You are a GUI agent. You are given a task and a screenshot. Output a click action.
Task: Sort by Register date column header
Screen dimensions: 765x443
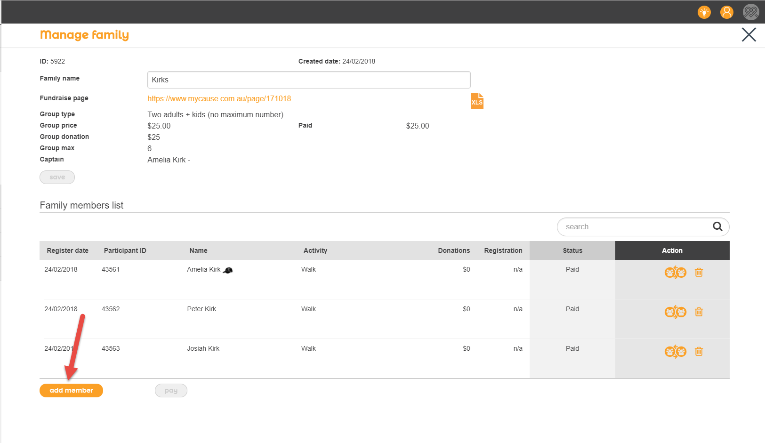pos(67,250)
